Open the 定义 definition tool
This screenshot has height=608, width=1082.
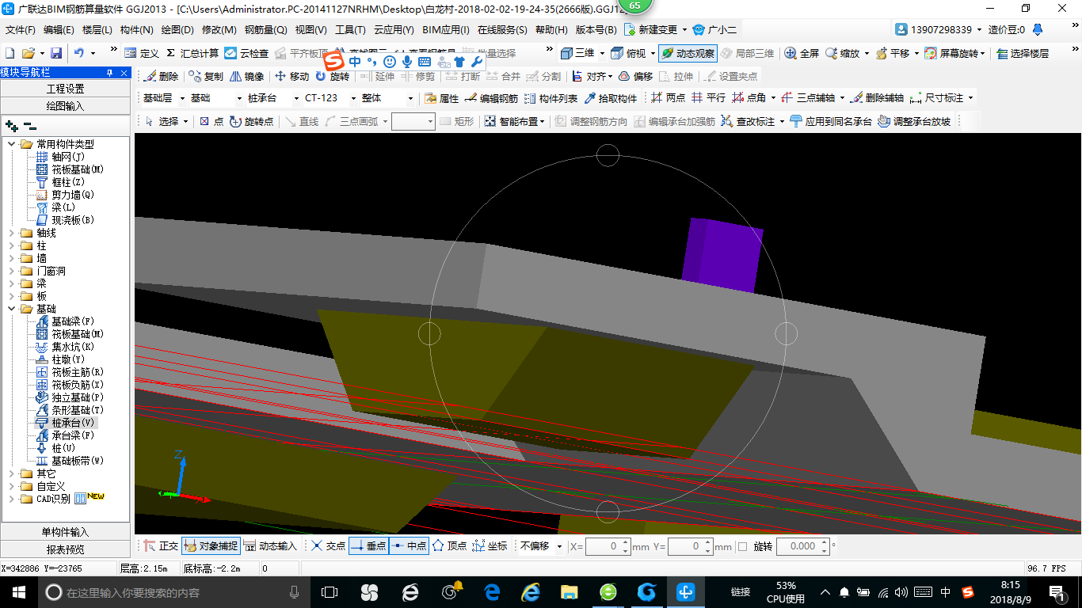[x=142, y=53]
